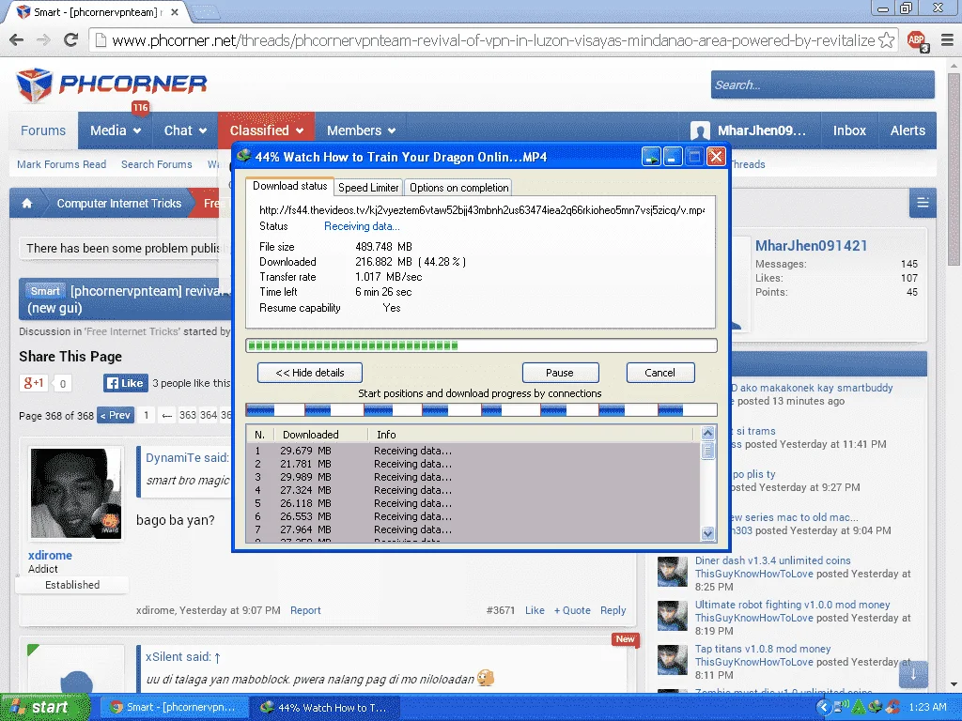The image size is (962, 721).
Task: Expand the Classified dropdown menu
Action: click(x=266, y=130)
